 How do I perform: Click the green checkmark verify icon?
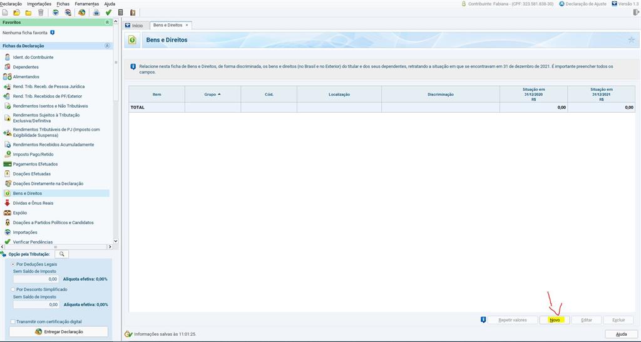pyautogui.click(x=108, y=13)
